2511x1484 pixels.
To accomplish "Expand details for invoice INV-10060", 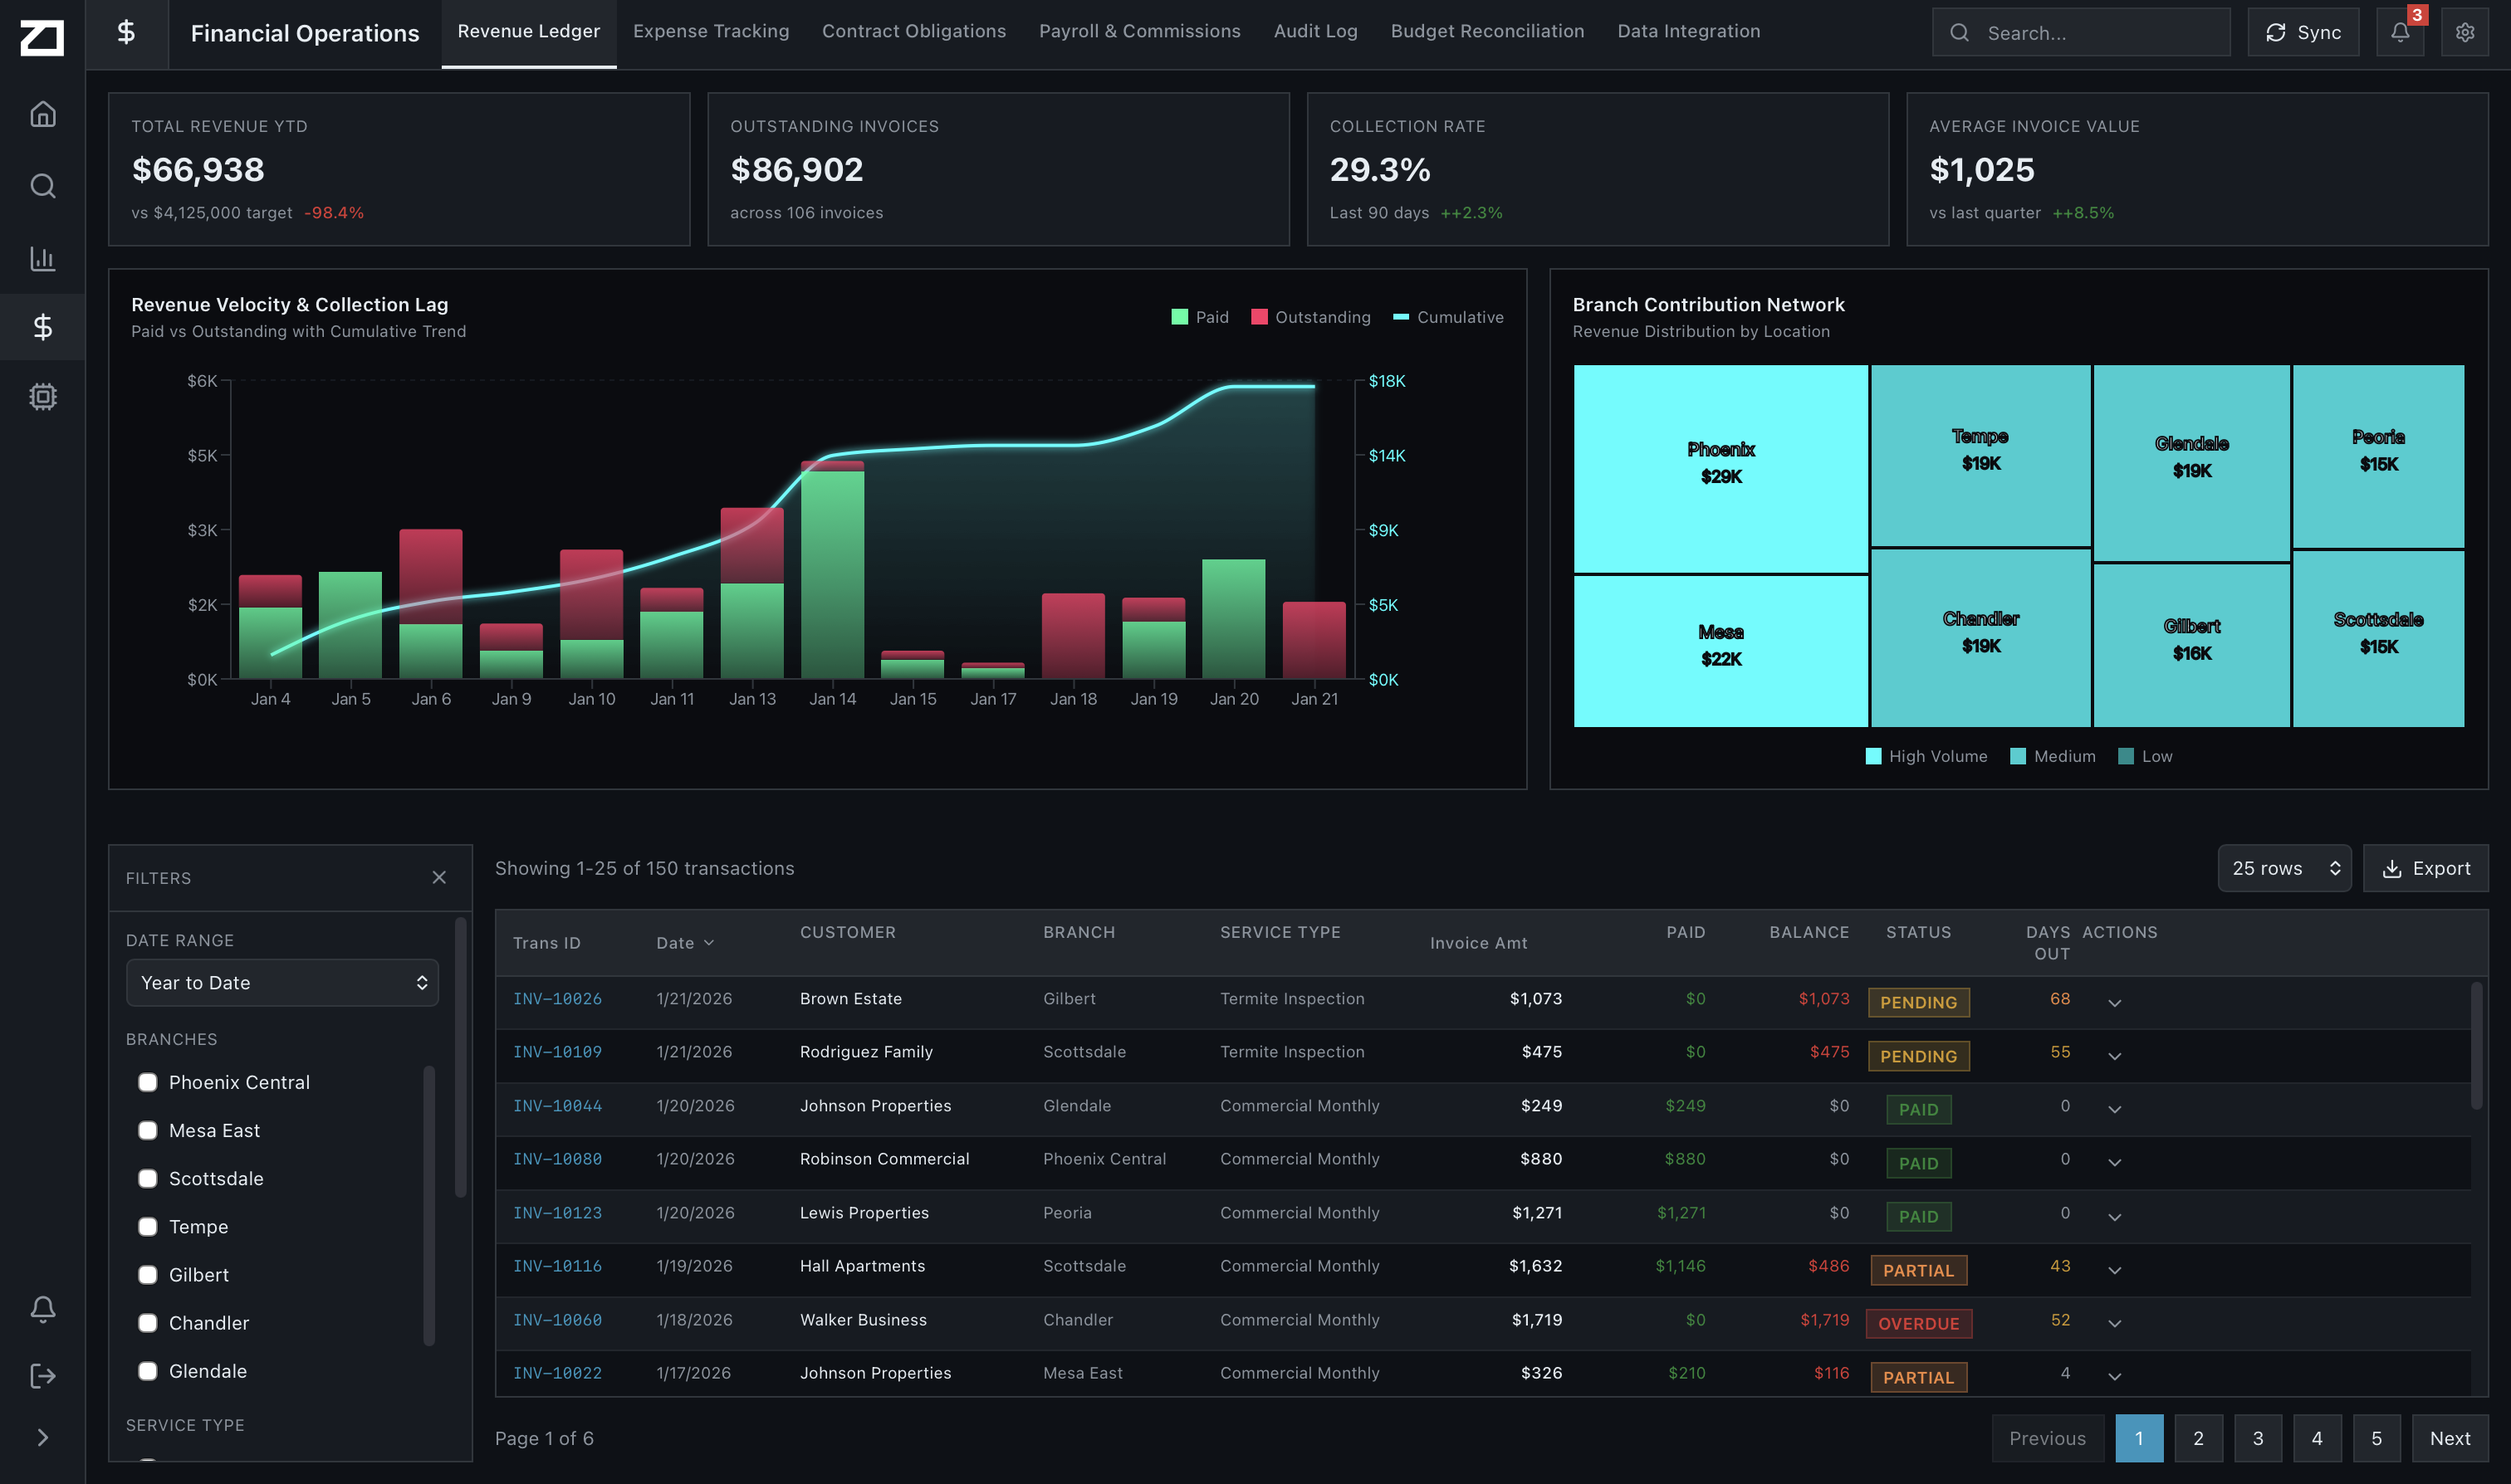I will (x=2115, y=1322).
